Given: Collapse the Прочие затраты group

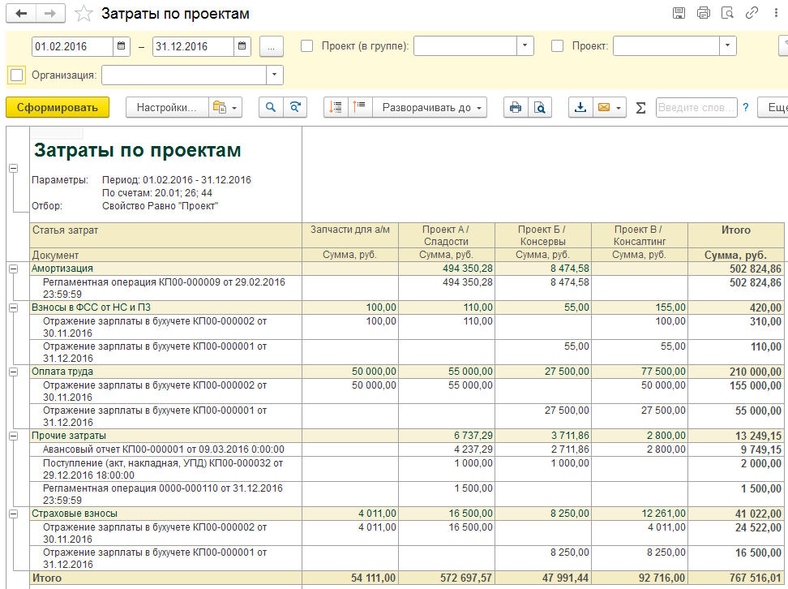Looking at the screenshot, I should tap(14, 436).
